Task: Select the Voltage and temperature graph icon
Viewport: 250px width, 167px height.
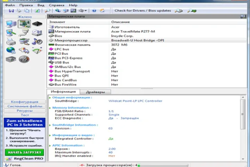Action: (37, 50)
